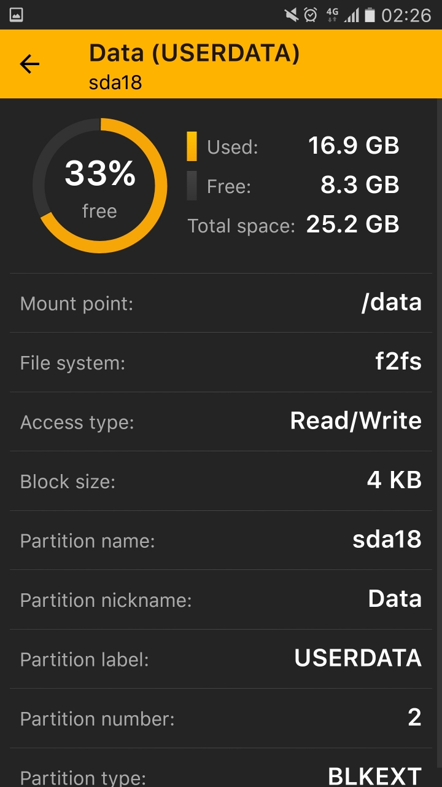Tap the battery status icon
The width and height of the screenshot is (442, 787).
pos(370,15)
